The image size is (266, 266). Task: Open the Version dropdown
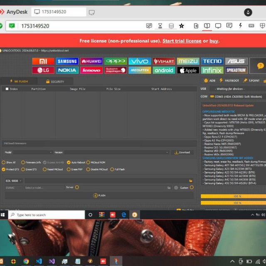click(117, 153)
